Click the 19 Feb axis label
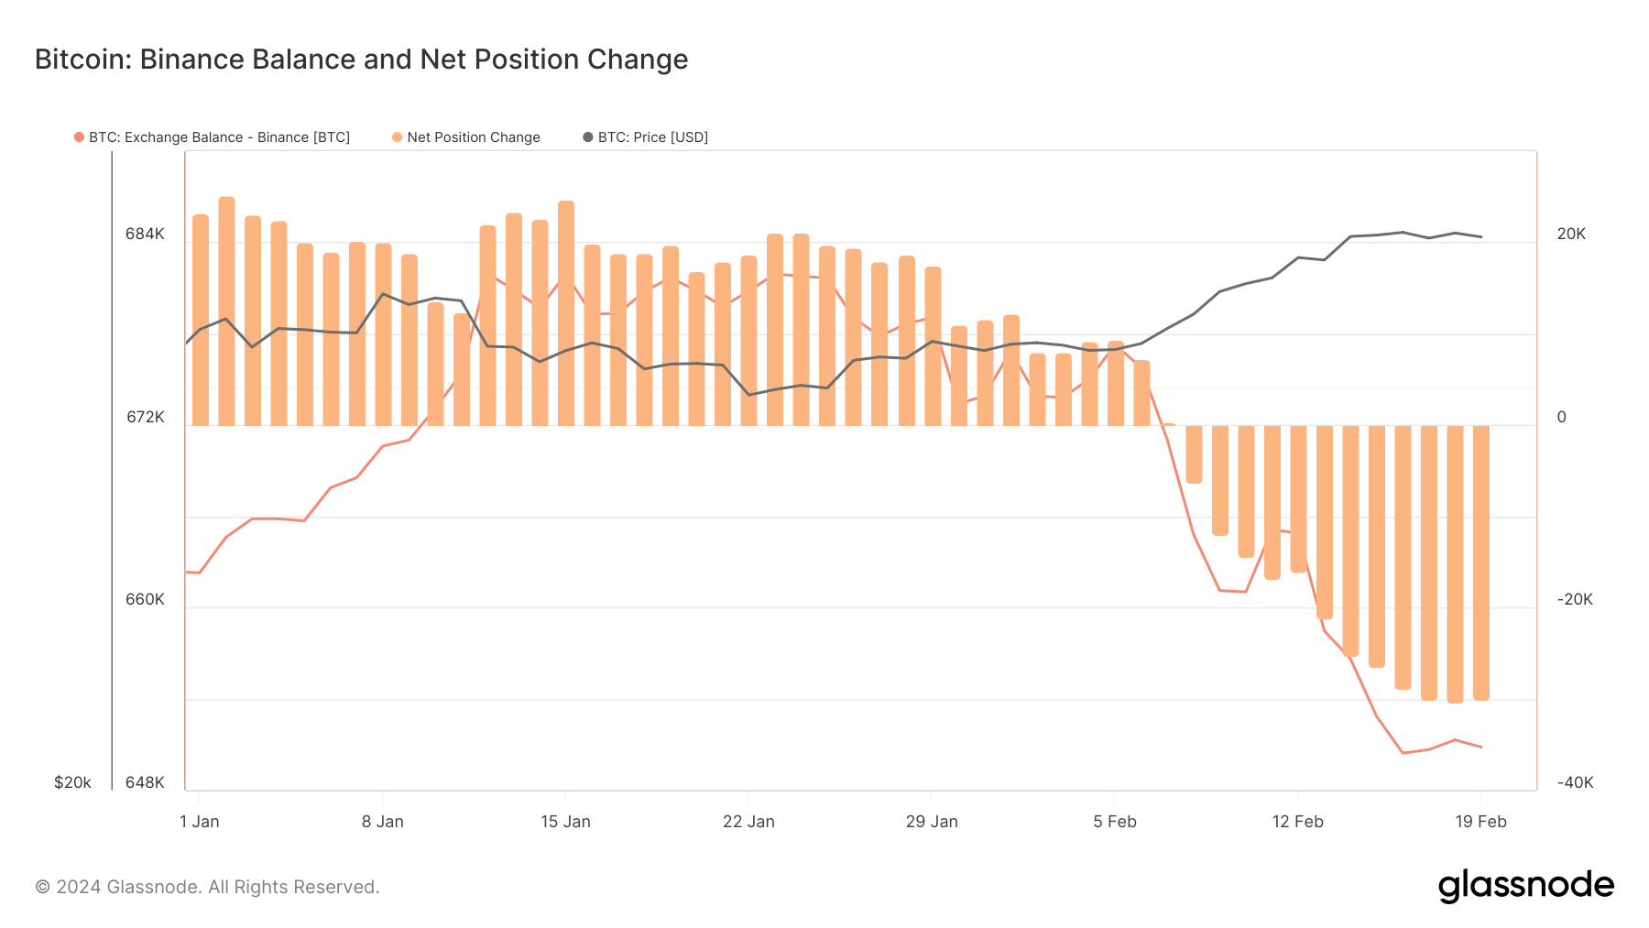Image resolution: width=1649 pixels, height=928 pixels. point(1480,822)
